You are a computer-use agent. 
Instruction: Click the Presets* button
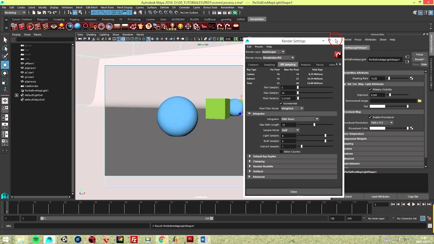(420, 60)
